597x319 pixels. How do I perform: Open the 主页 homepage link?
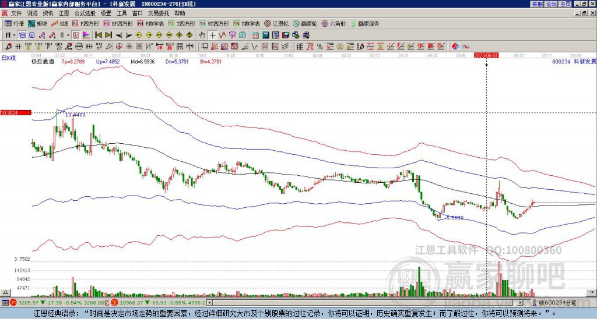click(565, 4)
